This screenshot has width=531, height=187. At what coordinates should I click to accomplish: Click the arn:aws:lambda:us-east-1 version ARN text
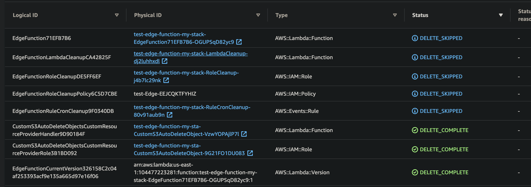[x=195, y=172]
